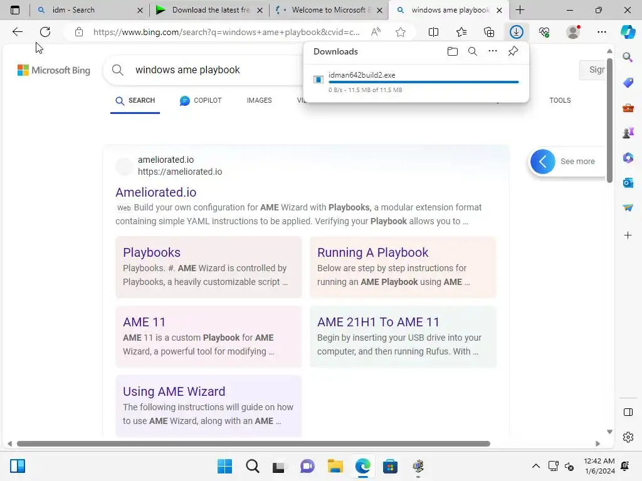The width and height of the screenshot is (642, 481).
Task: Open the profile avatar menu
Action: (x=573, y=32)
